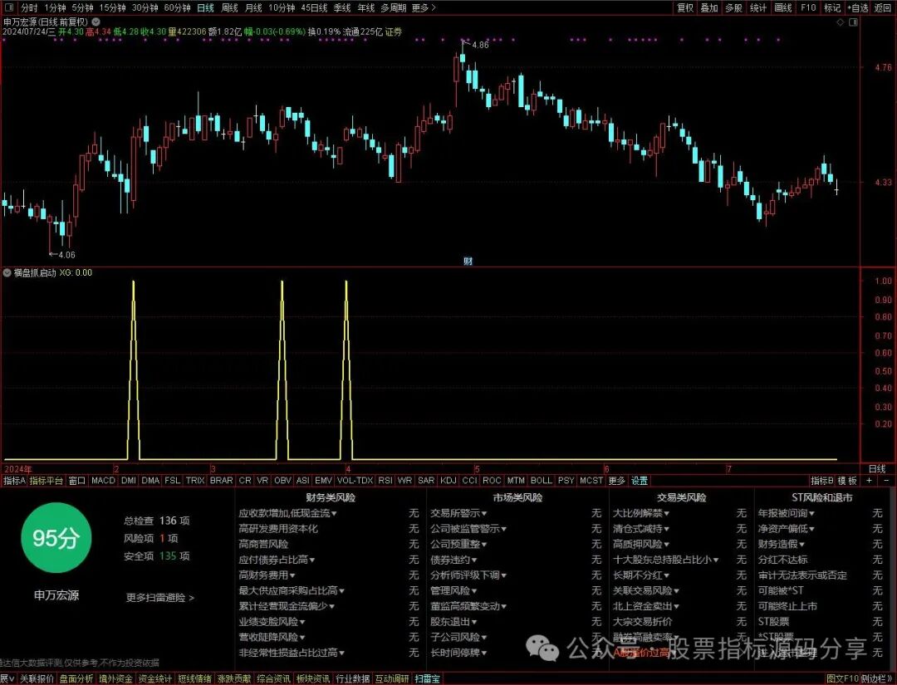
Task: Click the small window icon above the price axis
Action: coord(854,22)
